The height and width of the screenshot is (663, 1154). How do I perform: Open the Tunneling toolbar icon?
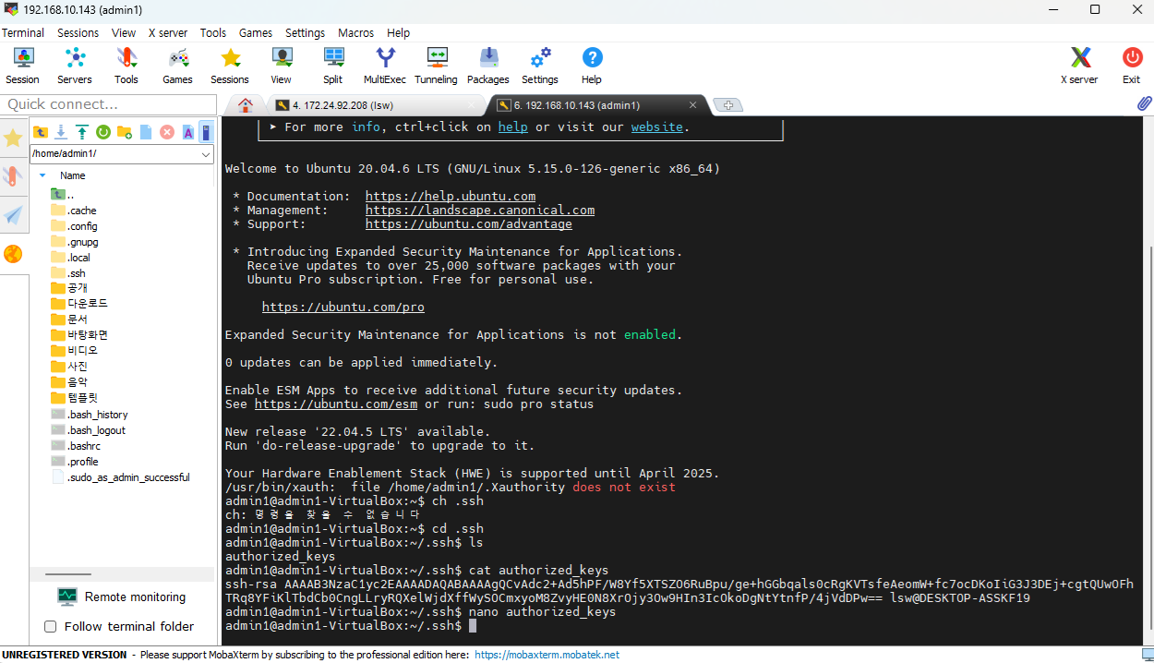pos(437,66)
